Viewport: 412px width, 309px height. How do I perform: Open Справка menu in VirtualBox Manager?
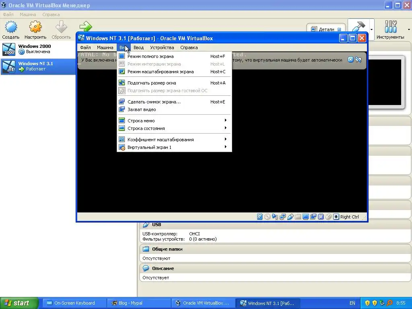(x=51, y=14)
